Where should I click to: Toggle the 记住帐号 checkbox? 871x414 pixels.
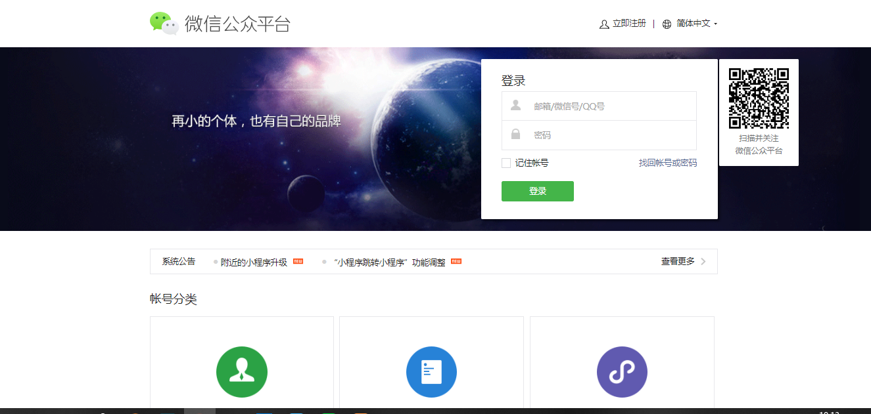pos(506,163)
